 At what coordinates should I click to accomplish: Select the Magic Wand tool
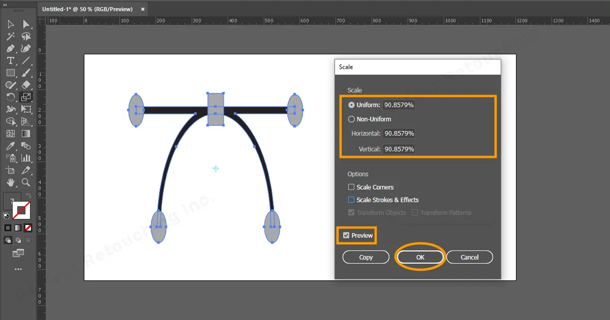(10, 37)
